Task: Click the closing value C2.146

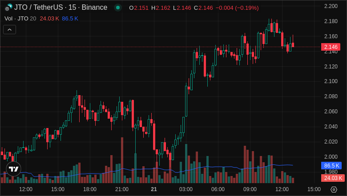Action: [x=203, y=8]
